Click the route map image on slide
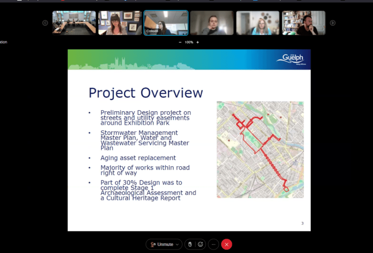Viewport: 373px width, 253px height. pyautogui.click(x=260, y=149)
